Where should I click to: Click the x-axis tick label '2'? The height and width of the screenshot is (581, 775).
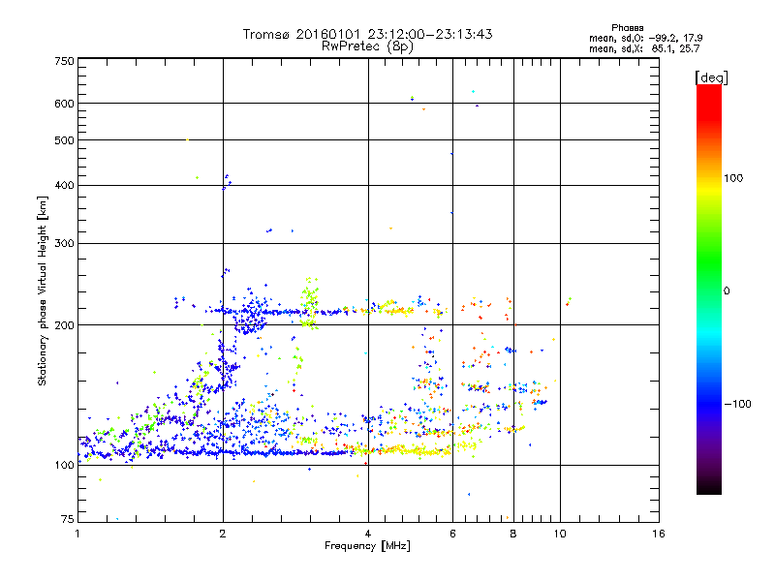pos(223,534)
